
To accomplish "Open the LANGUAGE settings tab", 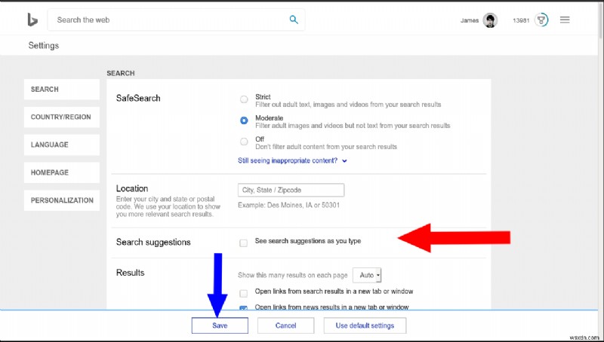I will tap(62, 145).
